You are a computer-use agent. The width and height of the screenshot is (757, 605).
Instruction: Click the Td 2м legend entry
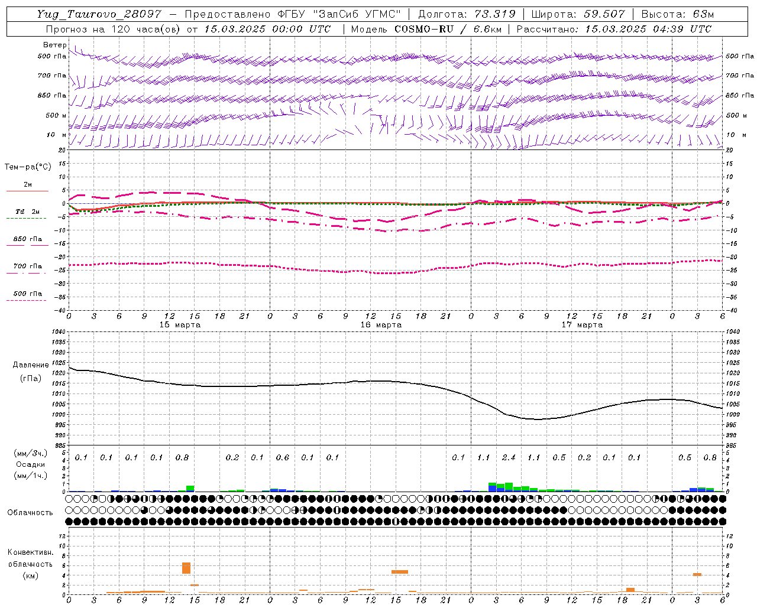[x=28, y=212]
